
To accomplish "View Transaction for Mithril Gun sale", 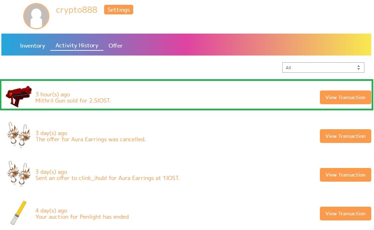I will pos(345,97).
